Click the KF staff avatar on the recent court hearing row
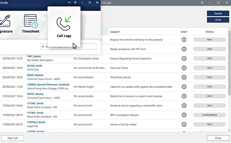231x143 pixels. pyautogui.click(x=184, y=96)
